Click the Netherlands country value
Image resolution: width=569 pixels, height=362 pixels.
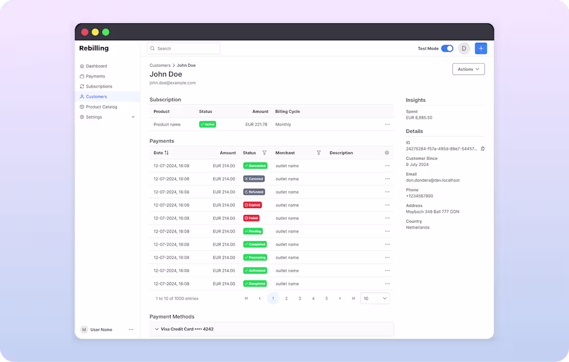[417, 228]
